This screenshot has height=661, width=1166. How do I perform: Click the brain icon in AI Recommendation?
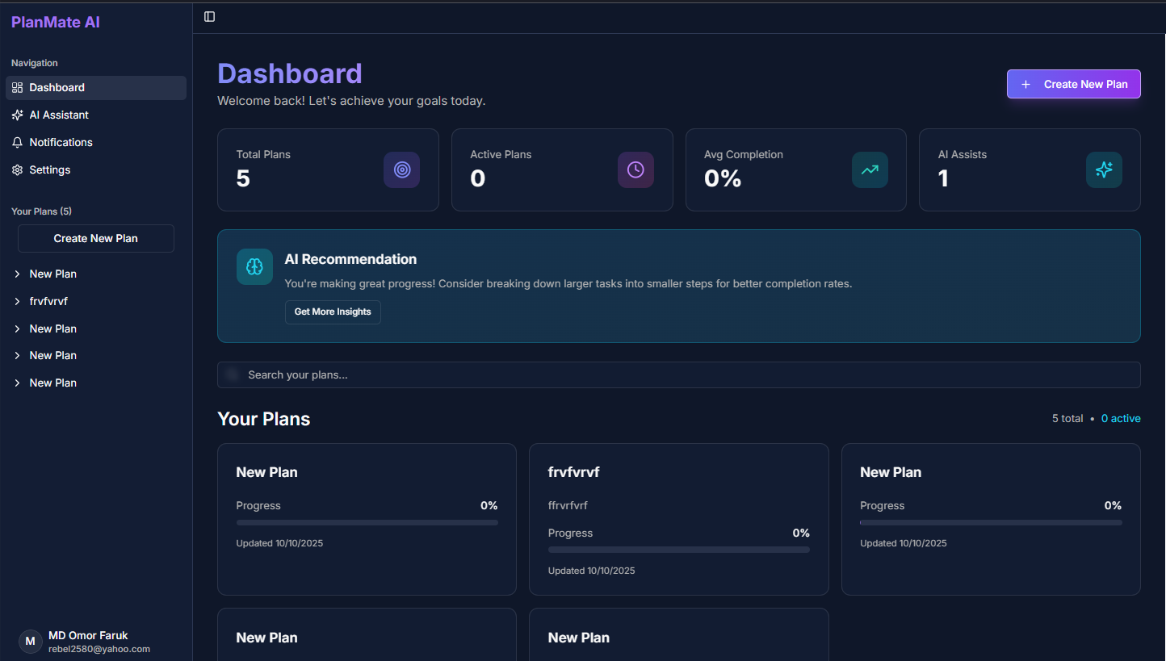pyautogui.click(x=254, y=266)
